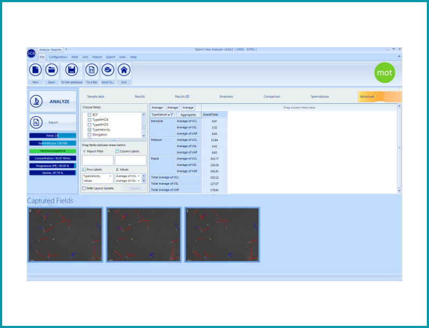Viewport: 429px width, 328px height.
Task: Select the Inmobile row label
Action: [x=162, y=127]
